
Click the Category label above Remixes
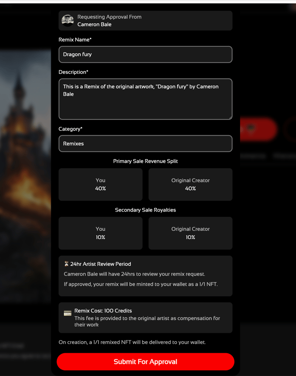[x=70, y=129]
